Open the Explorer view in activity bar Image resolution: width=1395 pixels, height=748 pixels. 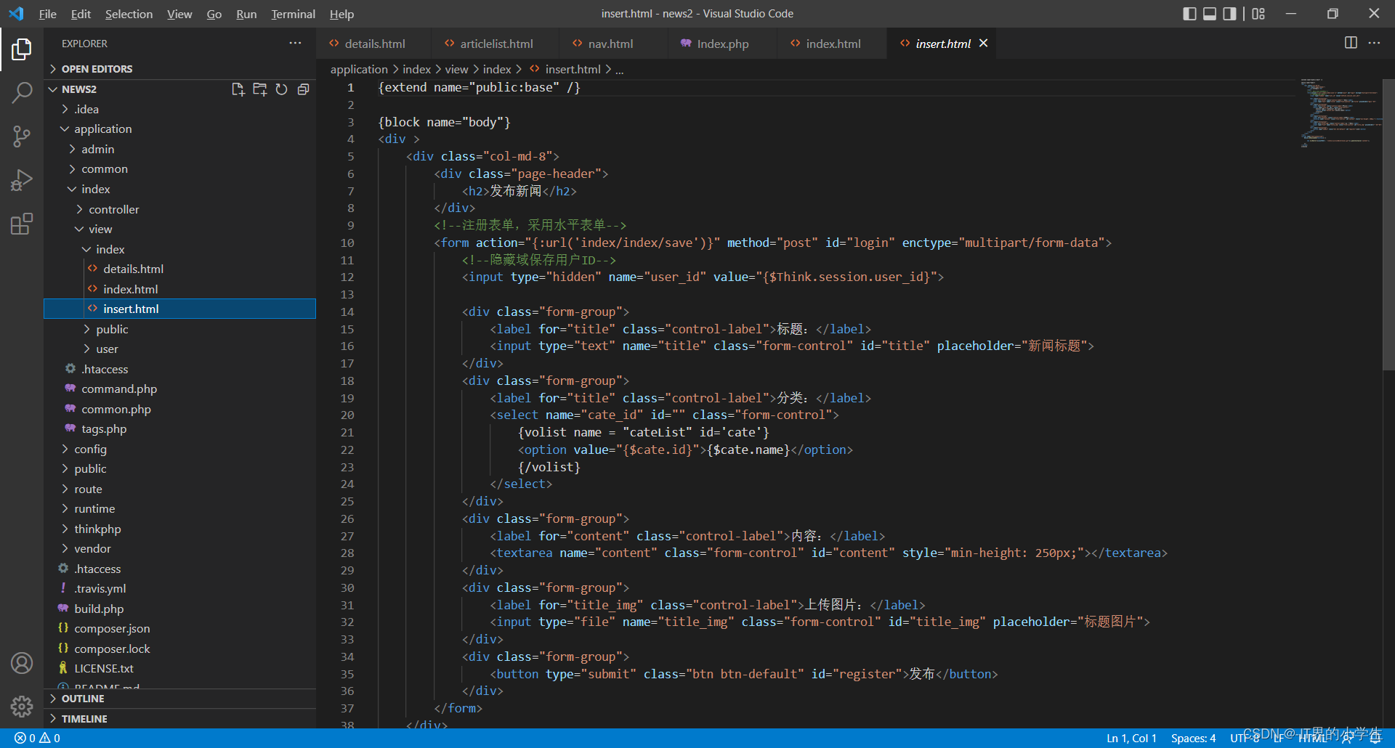(x=22, y=49)
